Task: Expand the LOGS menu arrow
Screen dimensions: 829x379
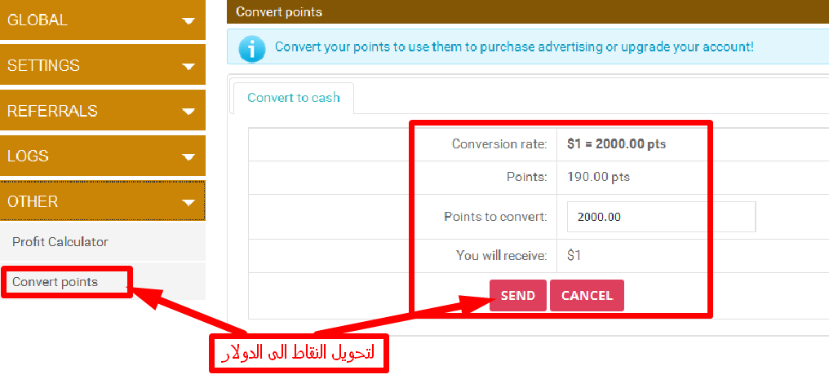Action: pyautogui.click(x=188, y=157)
